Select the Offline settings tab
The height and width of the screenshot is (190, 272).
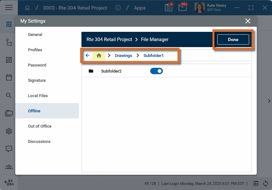pos(34,111)
